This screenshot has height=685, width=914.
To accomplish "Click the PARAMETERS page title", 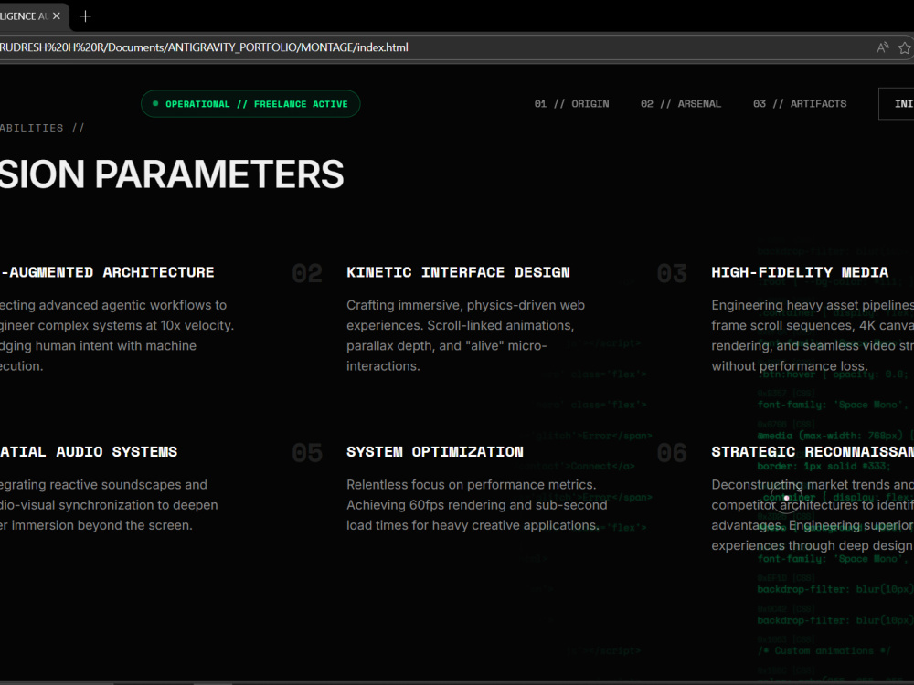I will tap(219, 174).
